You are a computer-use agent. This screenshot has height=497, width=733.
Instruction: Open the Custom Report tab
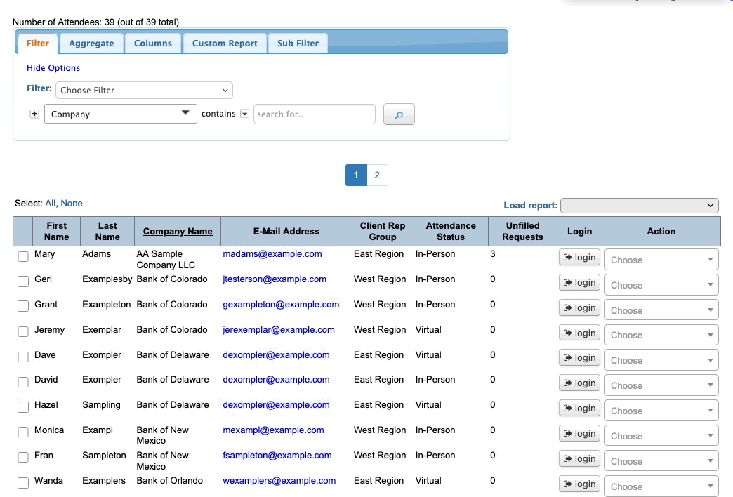[x=225, y=44]
